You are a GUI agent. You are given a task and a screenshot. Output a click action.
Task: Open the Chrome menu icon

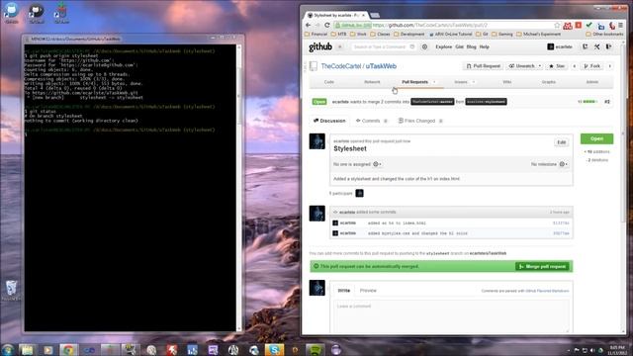pyautogui.click(x=621, y=25)
